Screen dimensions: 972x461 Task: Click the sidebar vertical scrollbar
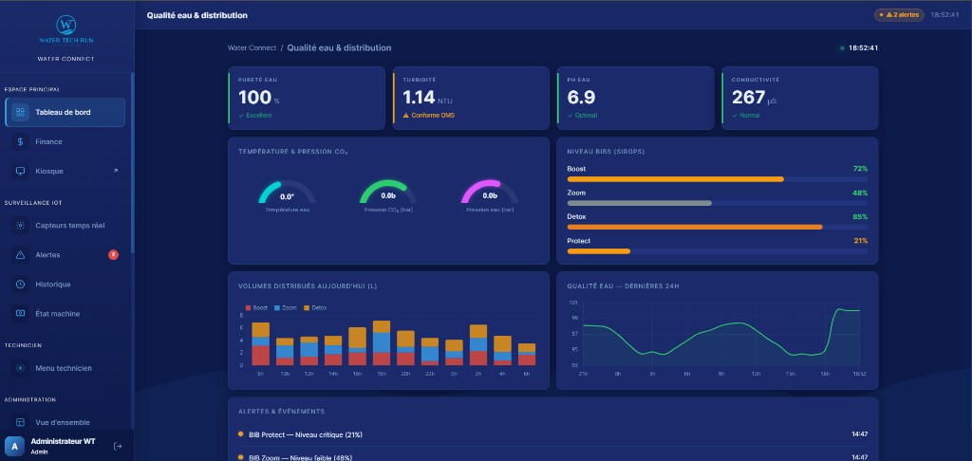(132, 163)
